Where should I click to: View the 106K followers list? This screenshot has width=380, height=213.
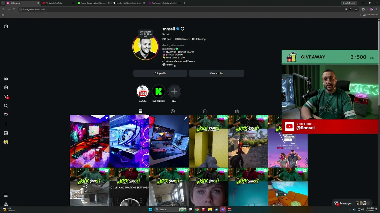(x=182, y=39)
